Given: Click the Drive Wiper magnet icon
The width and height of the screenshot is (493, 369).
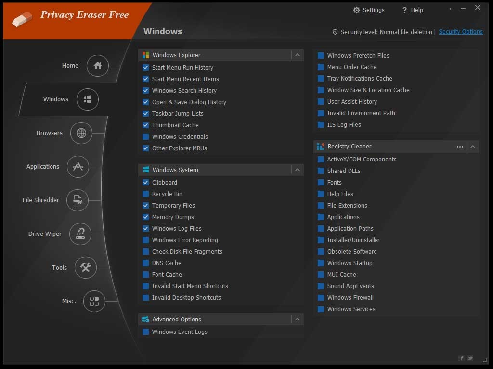Looking at the screenshot, I should [x=80, y=234].
